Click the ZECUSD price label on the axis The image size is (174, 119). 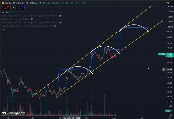[162, 54]
